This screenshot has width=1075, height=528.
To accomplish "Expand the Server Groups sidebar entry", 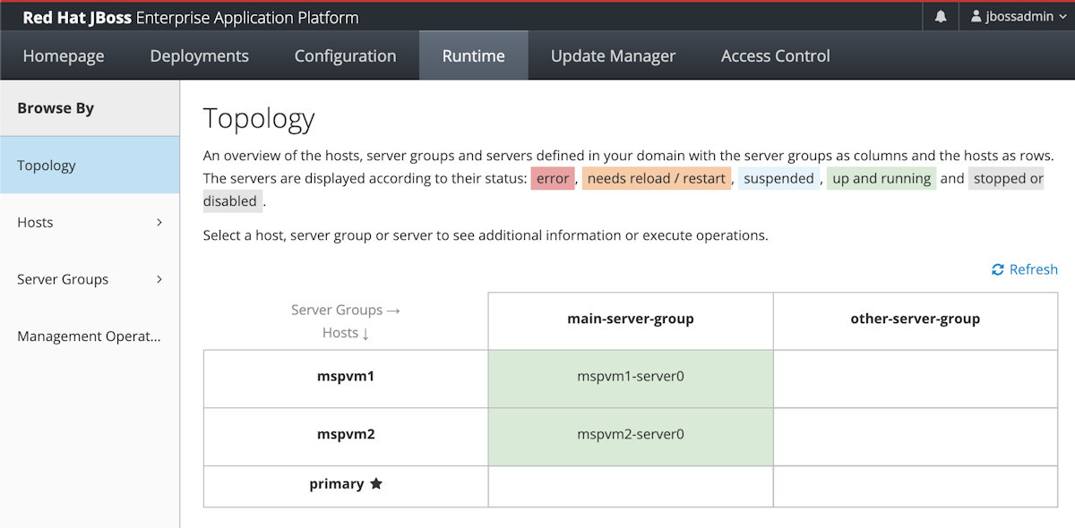I will click(90, 278).
